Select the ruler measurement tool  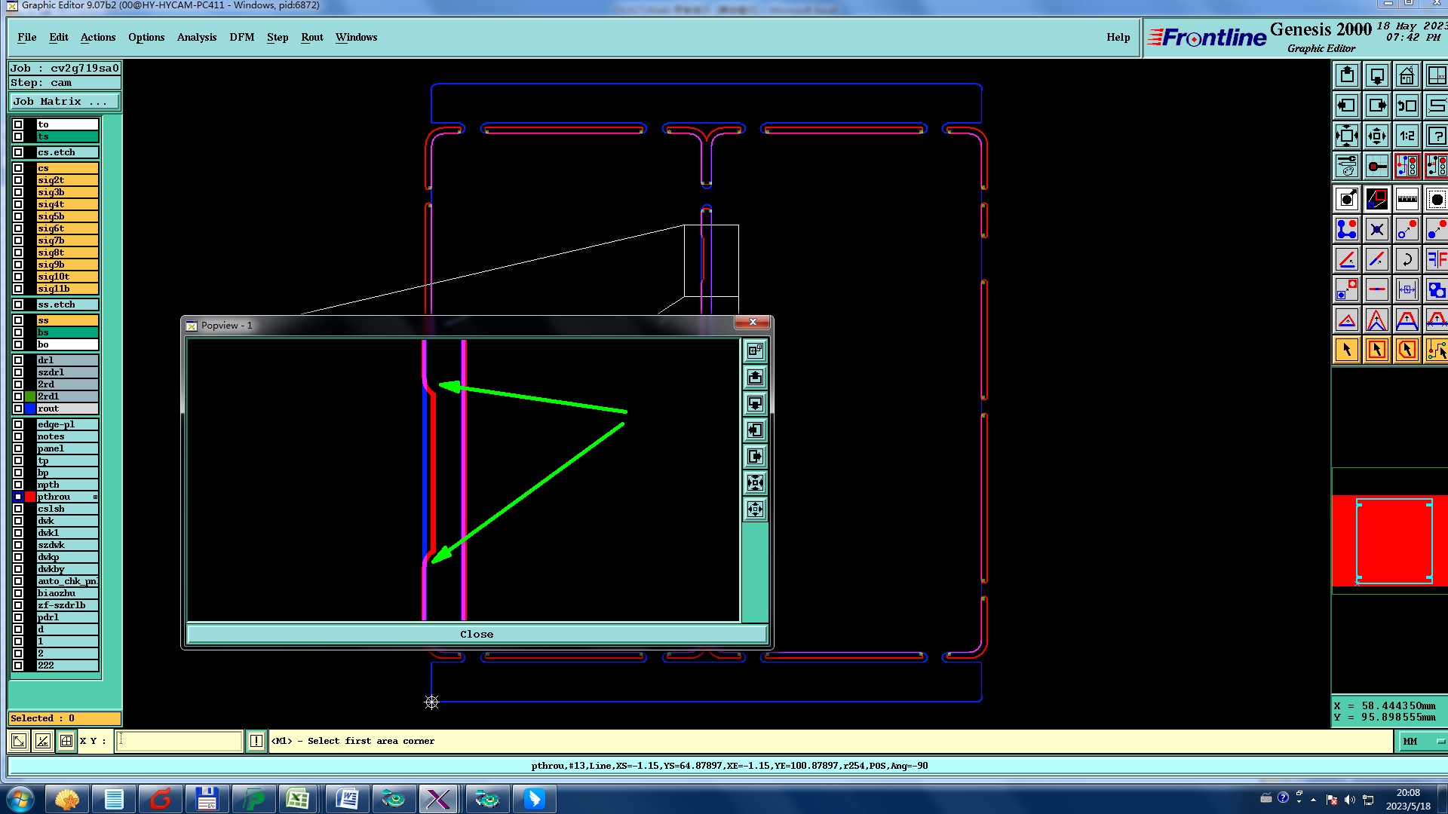click(1407, 200)
